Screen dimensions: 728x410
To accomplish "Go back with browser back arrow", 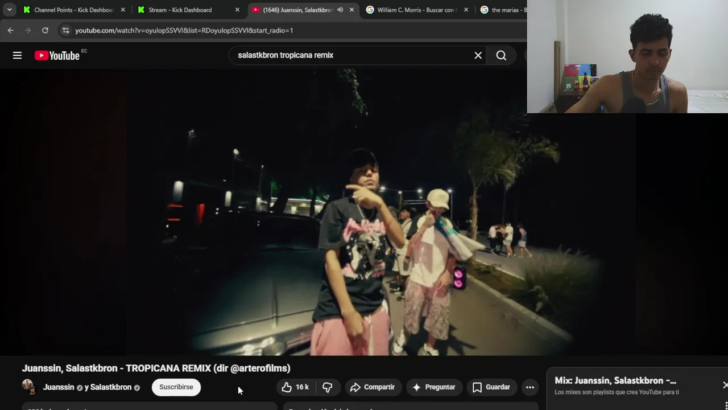I will [11, 30].
